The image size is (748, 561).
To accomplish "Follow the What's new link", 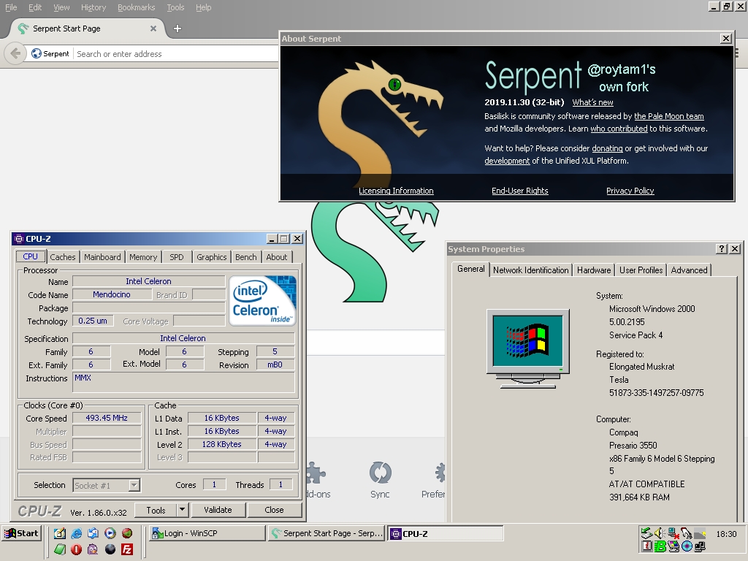I will pyautogui.click(x=592, y=102).
